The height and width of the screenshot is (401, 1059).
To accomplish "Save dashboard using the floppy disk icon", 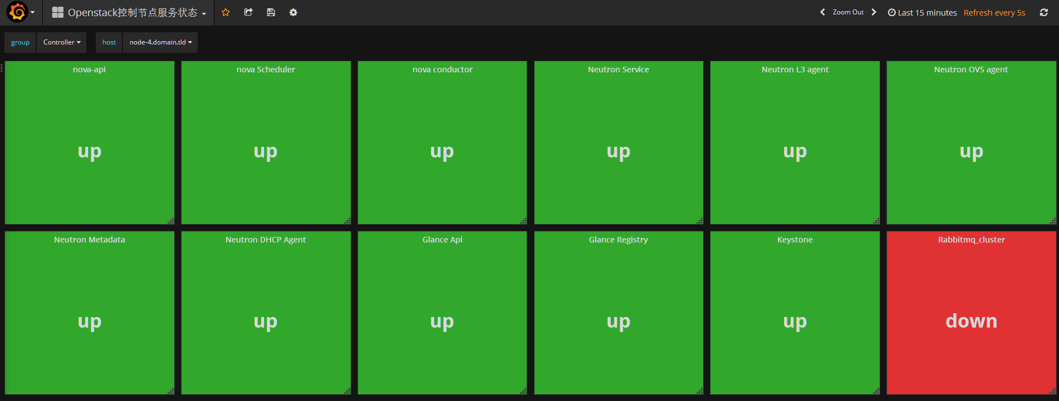I will (271, 12).
